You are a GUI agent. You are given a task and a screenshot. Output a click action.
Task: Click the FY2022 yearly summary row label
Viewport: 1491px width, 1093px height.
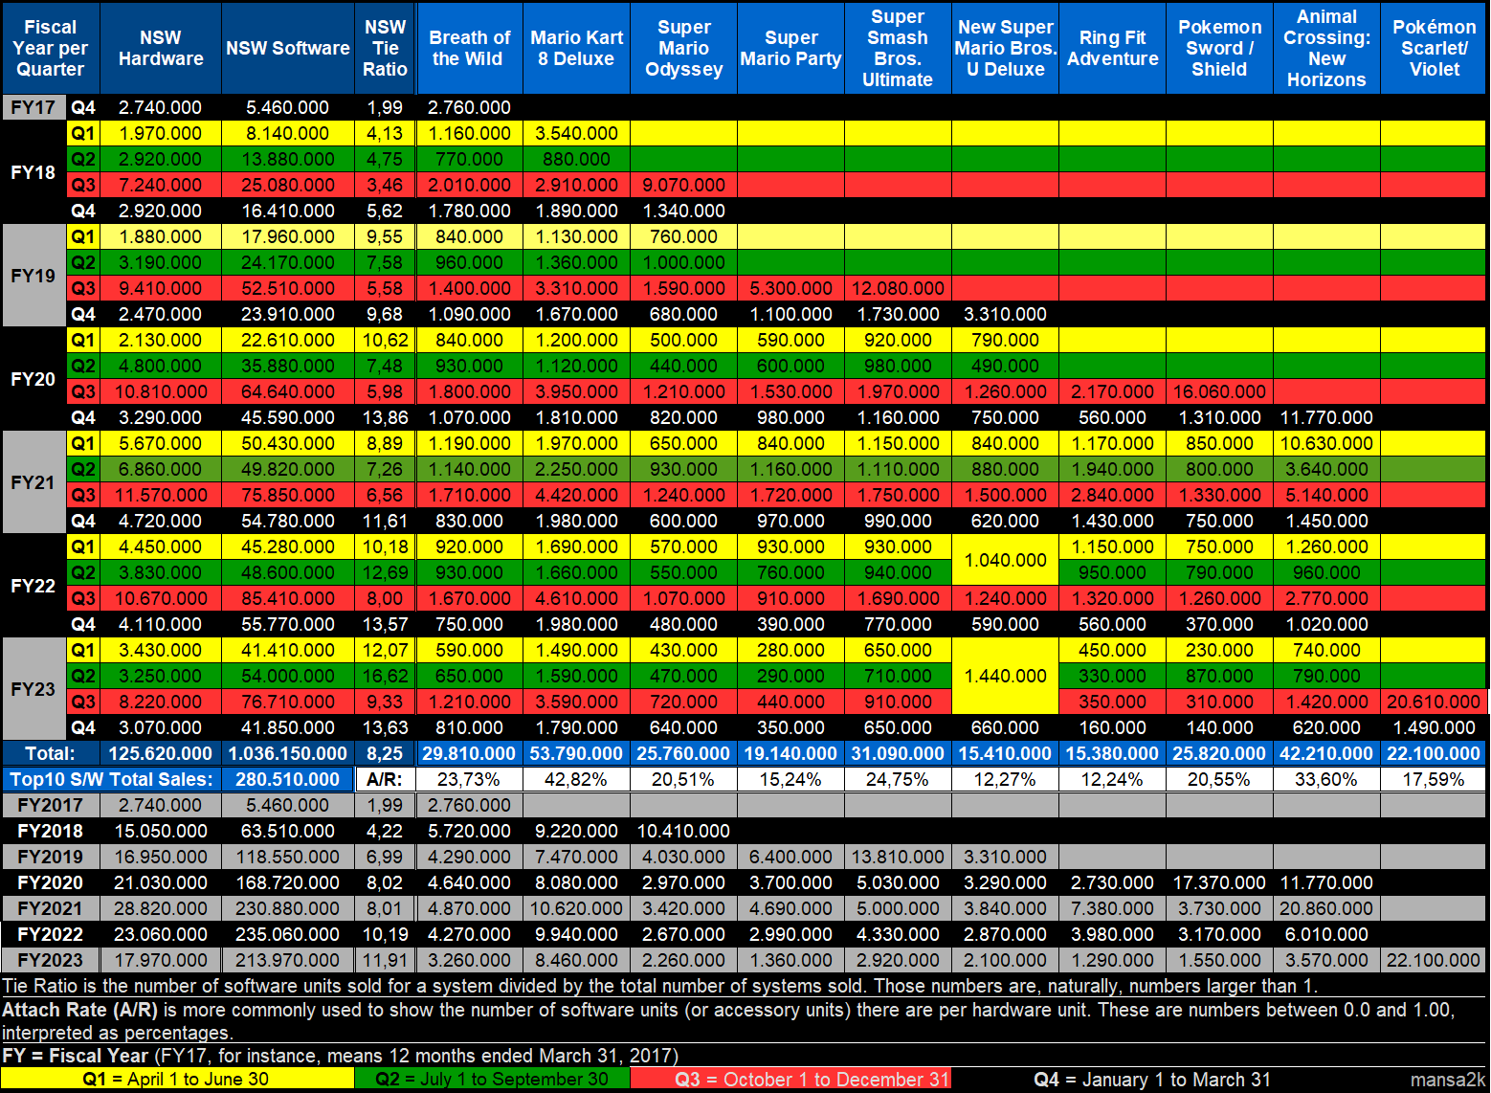coord(50,934)
